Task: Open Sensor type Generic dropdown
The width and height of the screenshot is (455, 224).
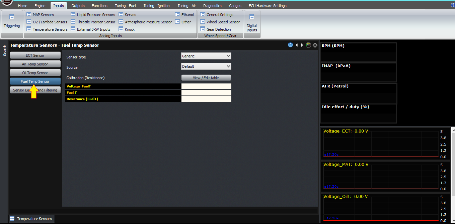Action: tap(206, 56)
